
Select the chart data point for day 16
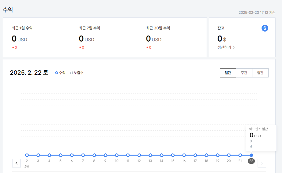coord(184,155)
